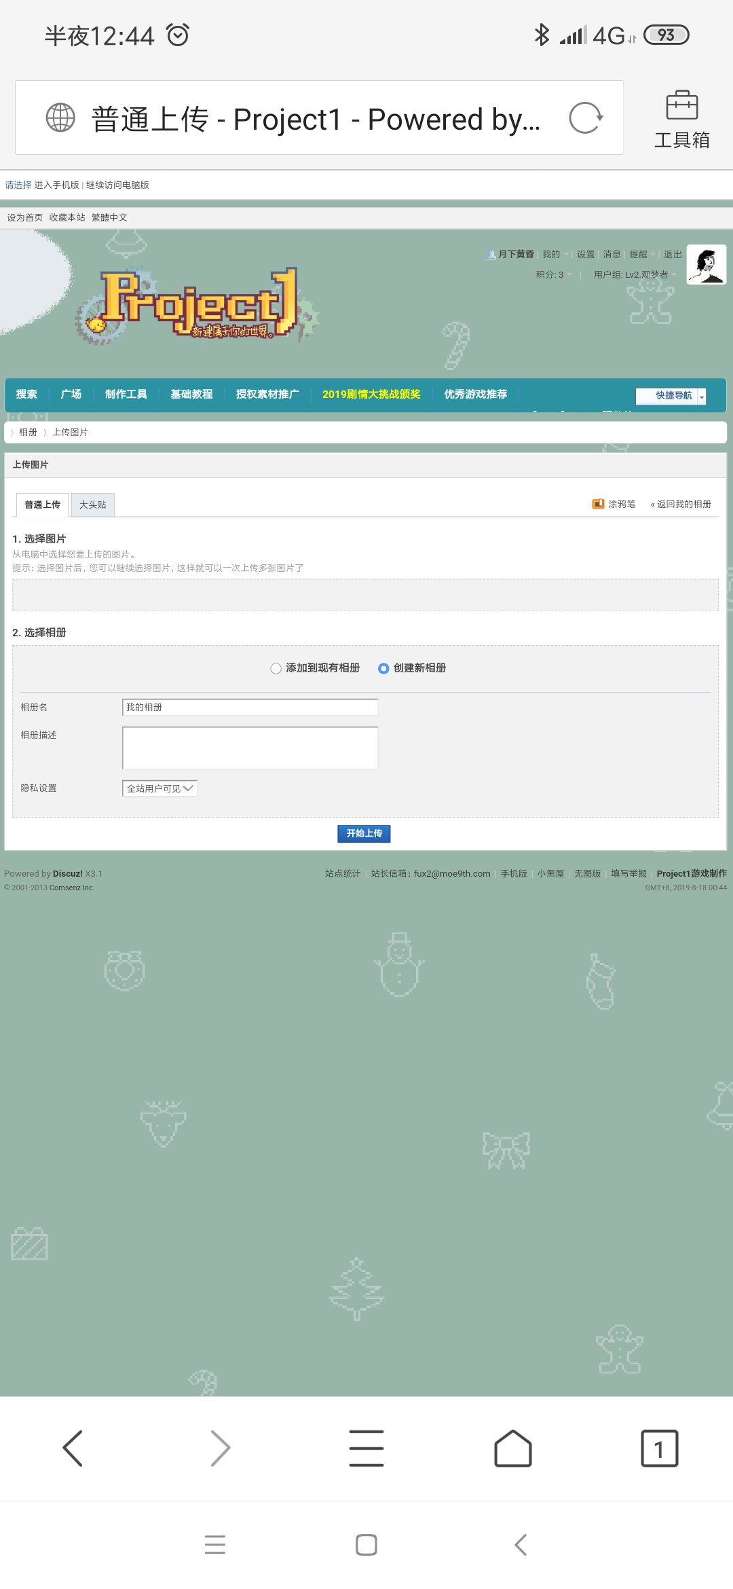
Task: Open 制作工具 in navigation bar
Action: click(x=126, y=395)
